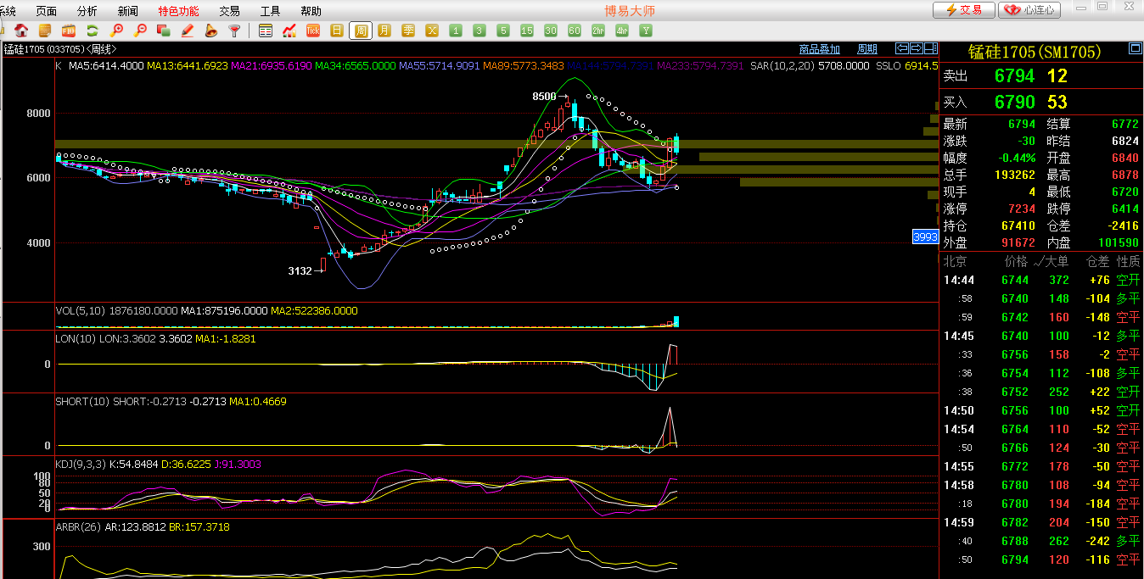
Task: Click the KDJ(9,3,3) indicator label
Action: click(x=81, y=464)
